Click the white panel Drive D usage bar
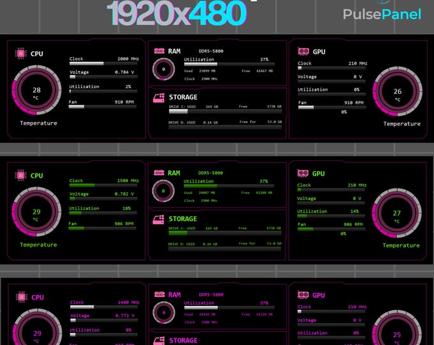The height and width of the screenshot is (345, 434). coord(225,127)
